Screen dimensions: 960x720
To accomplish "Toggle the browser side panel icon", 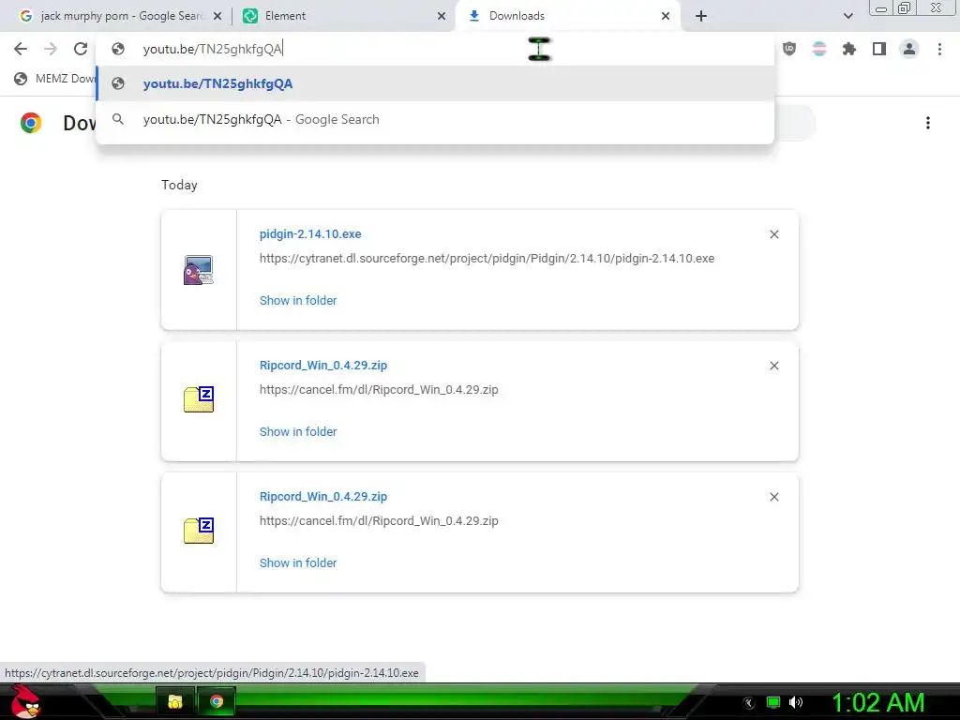I will [879, 49].
